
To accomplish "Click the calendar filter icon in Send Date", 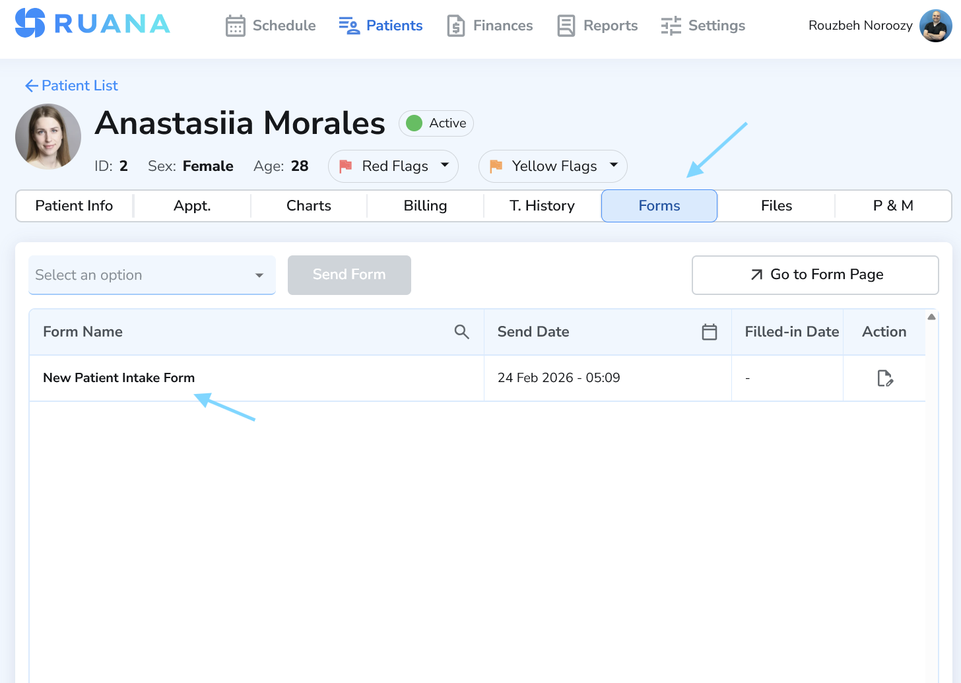I will pyautogui.click(x=710, y=332).
